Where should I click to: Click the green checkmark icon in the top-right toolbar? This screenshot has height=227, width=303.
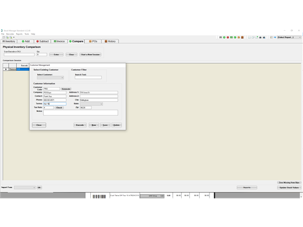pos(235,37)
